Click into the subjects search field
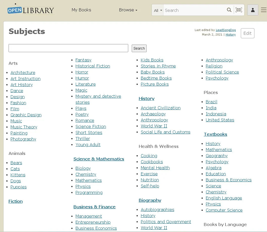This screenshot has width=267, height=232. coord(68,48)
